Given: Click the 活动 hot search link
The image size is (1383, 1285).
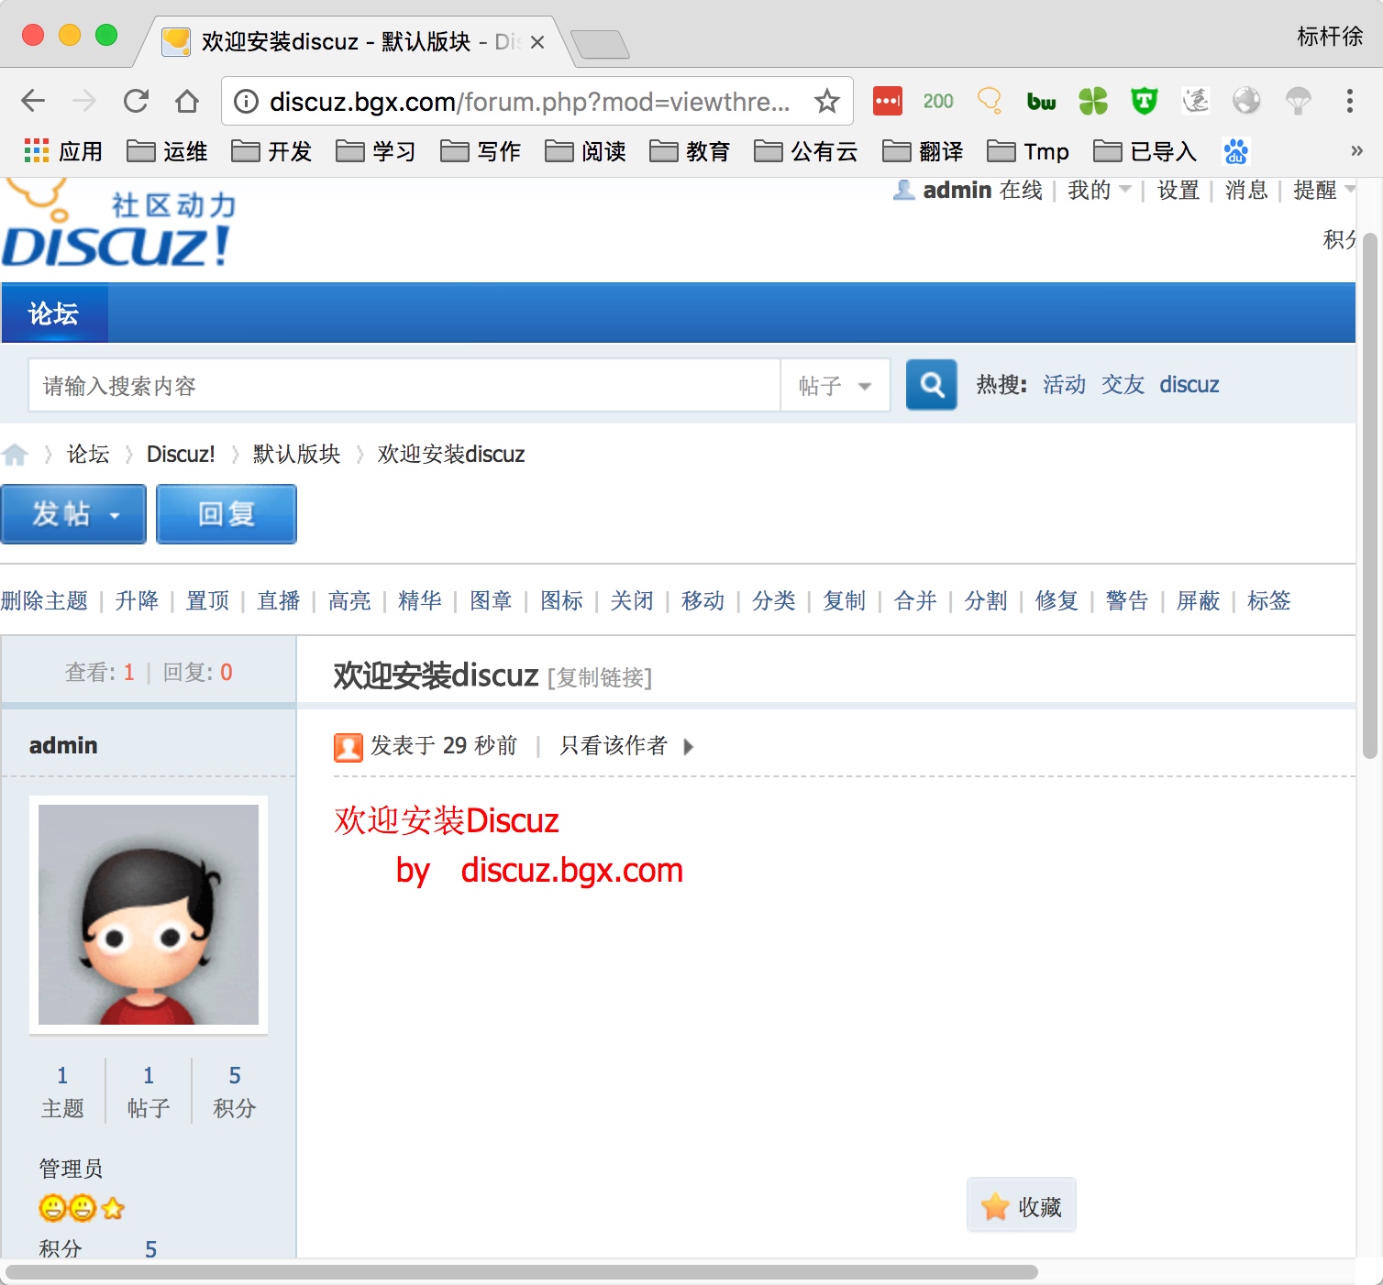Looking at the screenshot, I should [1064, 384].
